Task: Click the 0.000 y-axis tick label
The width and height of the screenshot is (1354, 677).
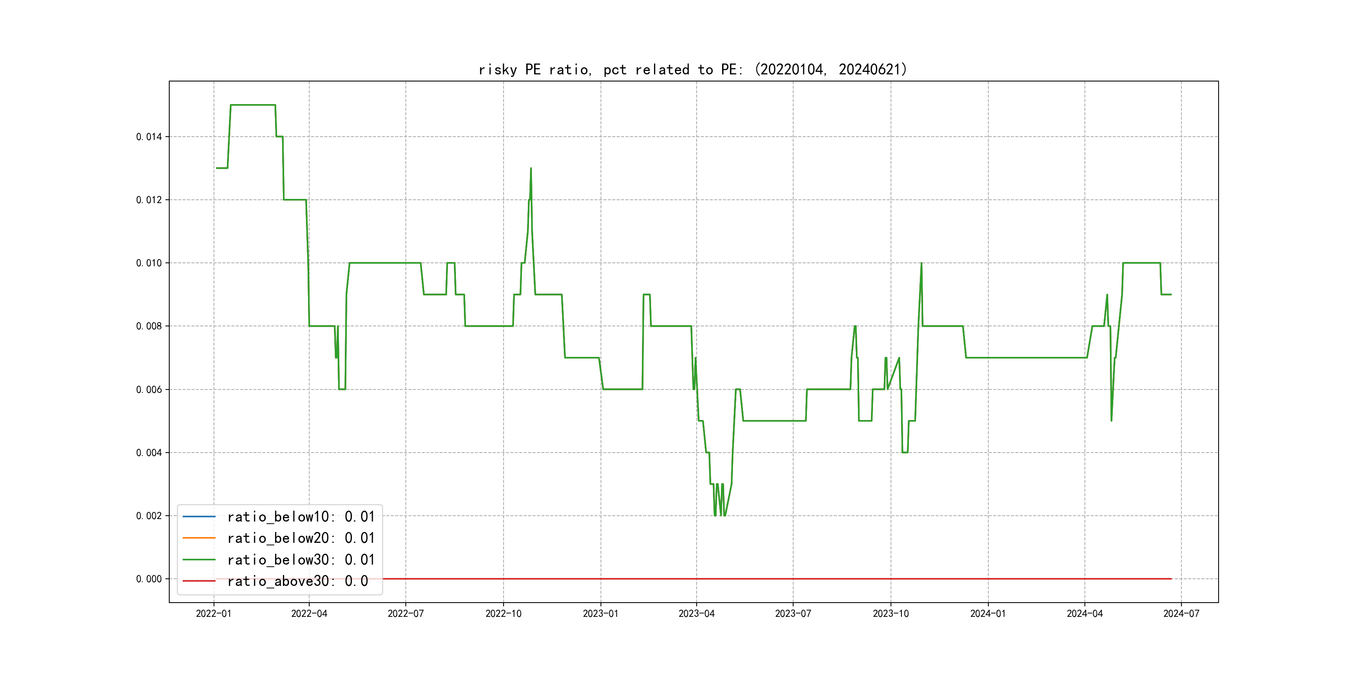Action: point(149,579)
